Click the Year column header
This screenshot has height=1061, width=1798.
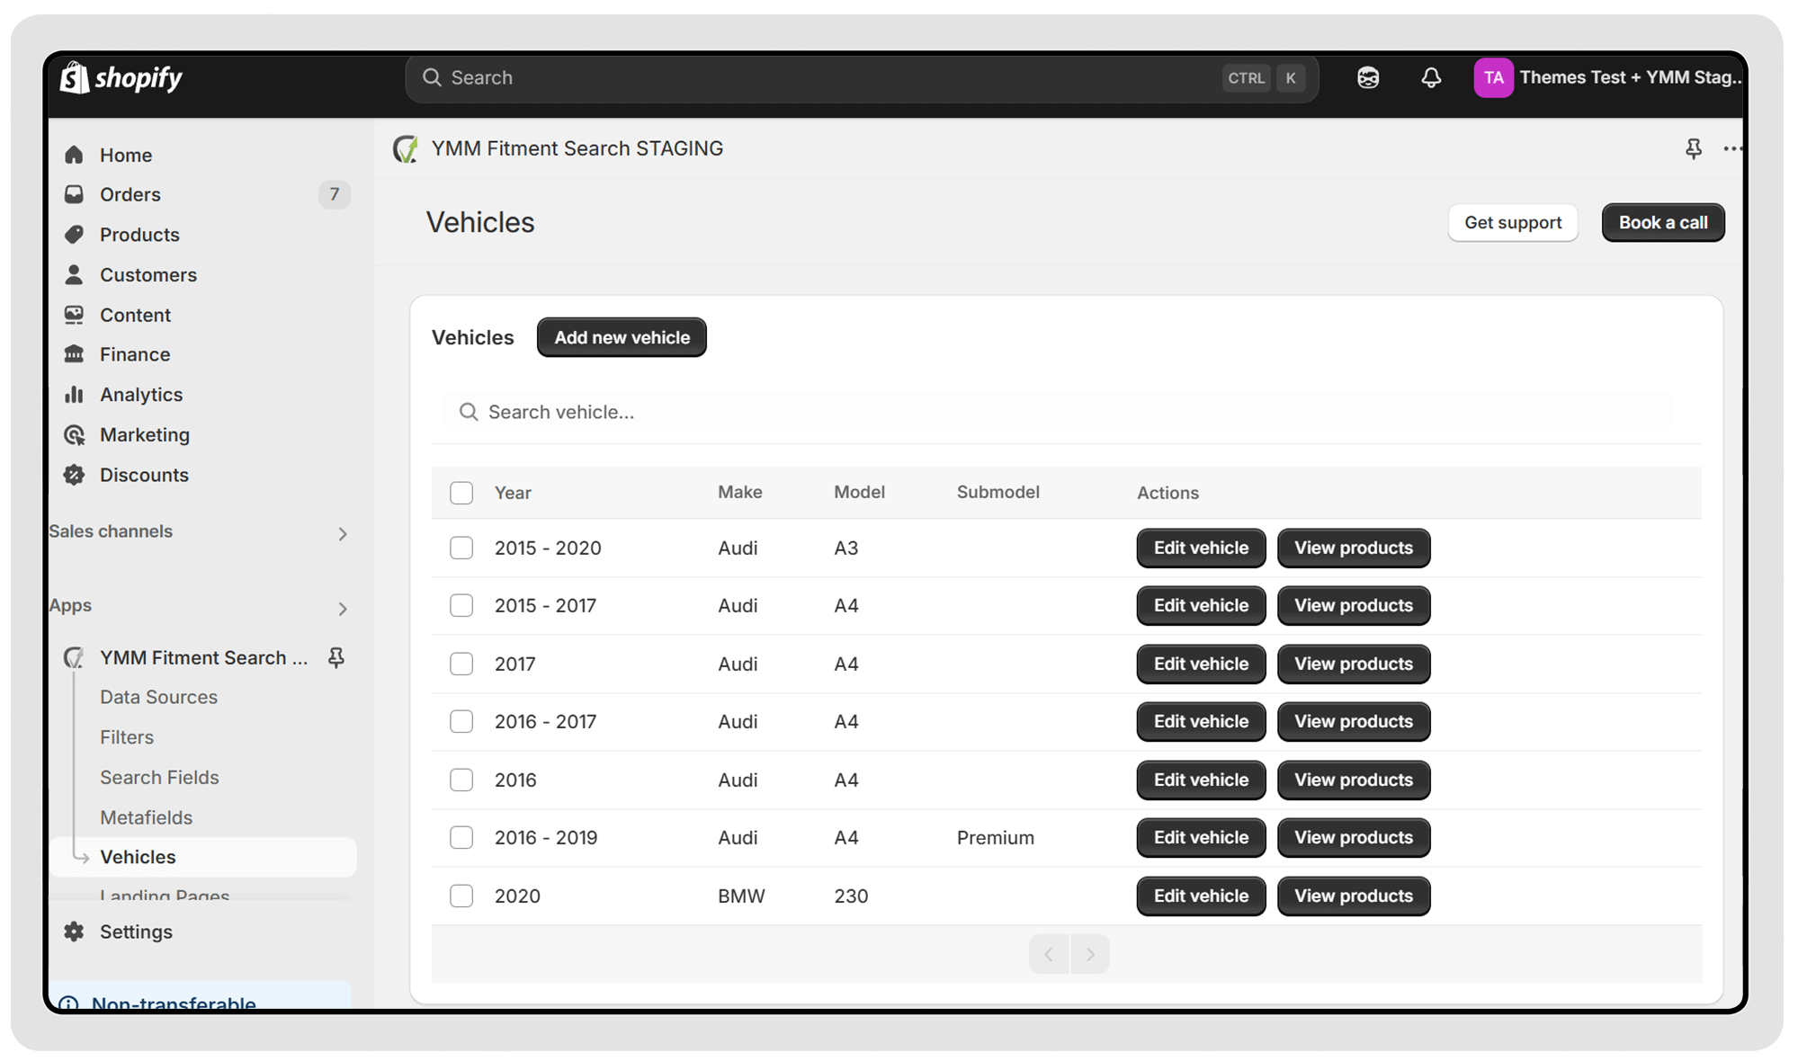[513, 493]
